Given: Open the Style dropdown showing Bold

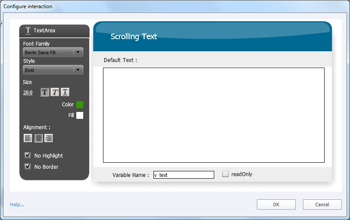Looking at the screenshot, I should coord(53,70).
